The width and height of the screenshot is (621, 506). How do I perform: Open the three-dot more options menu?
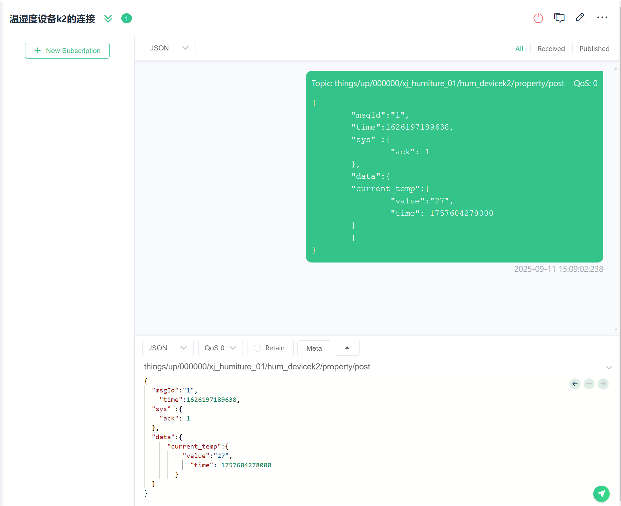tap(602, 18)
